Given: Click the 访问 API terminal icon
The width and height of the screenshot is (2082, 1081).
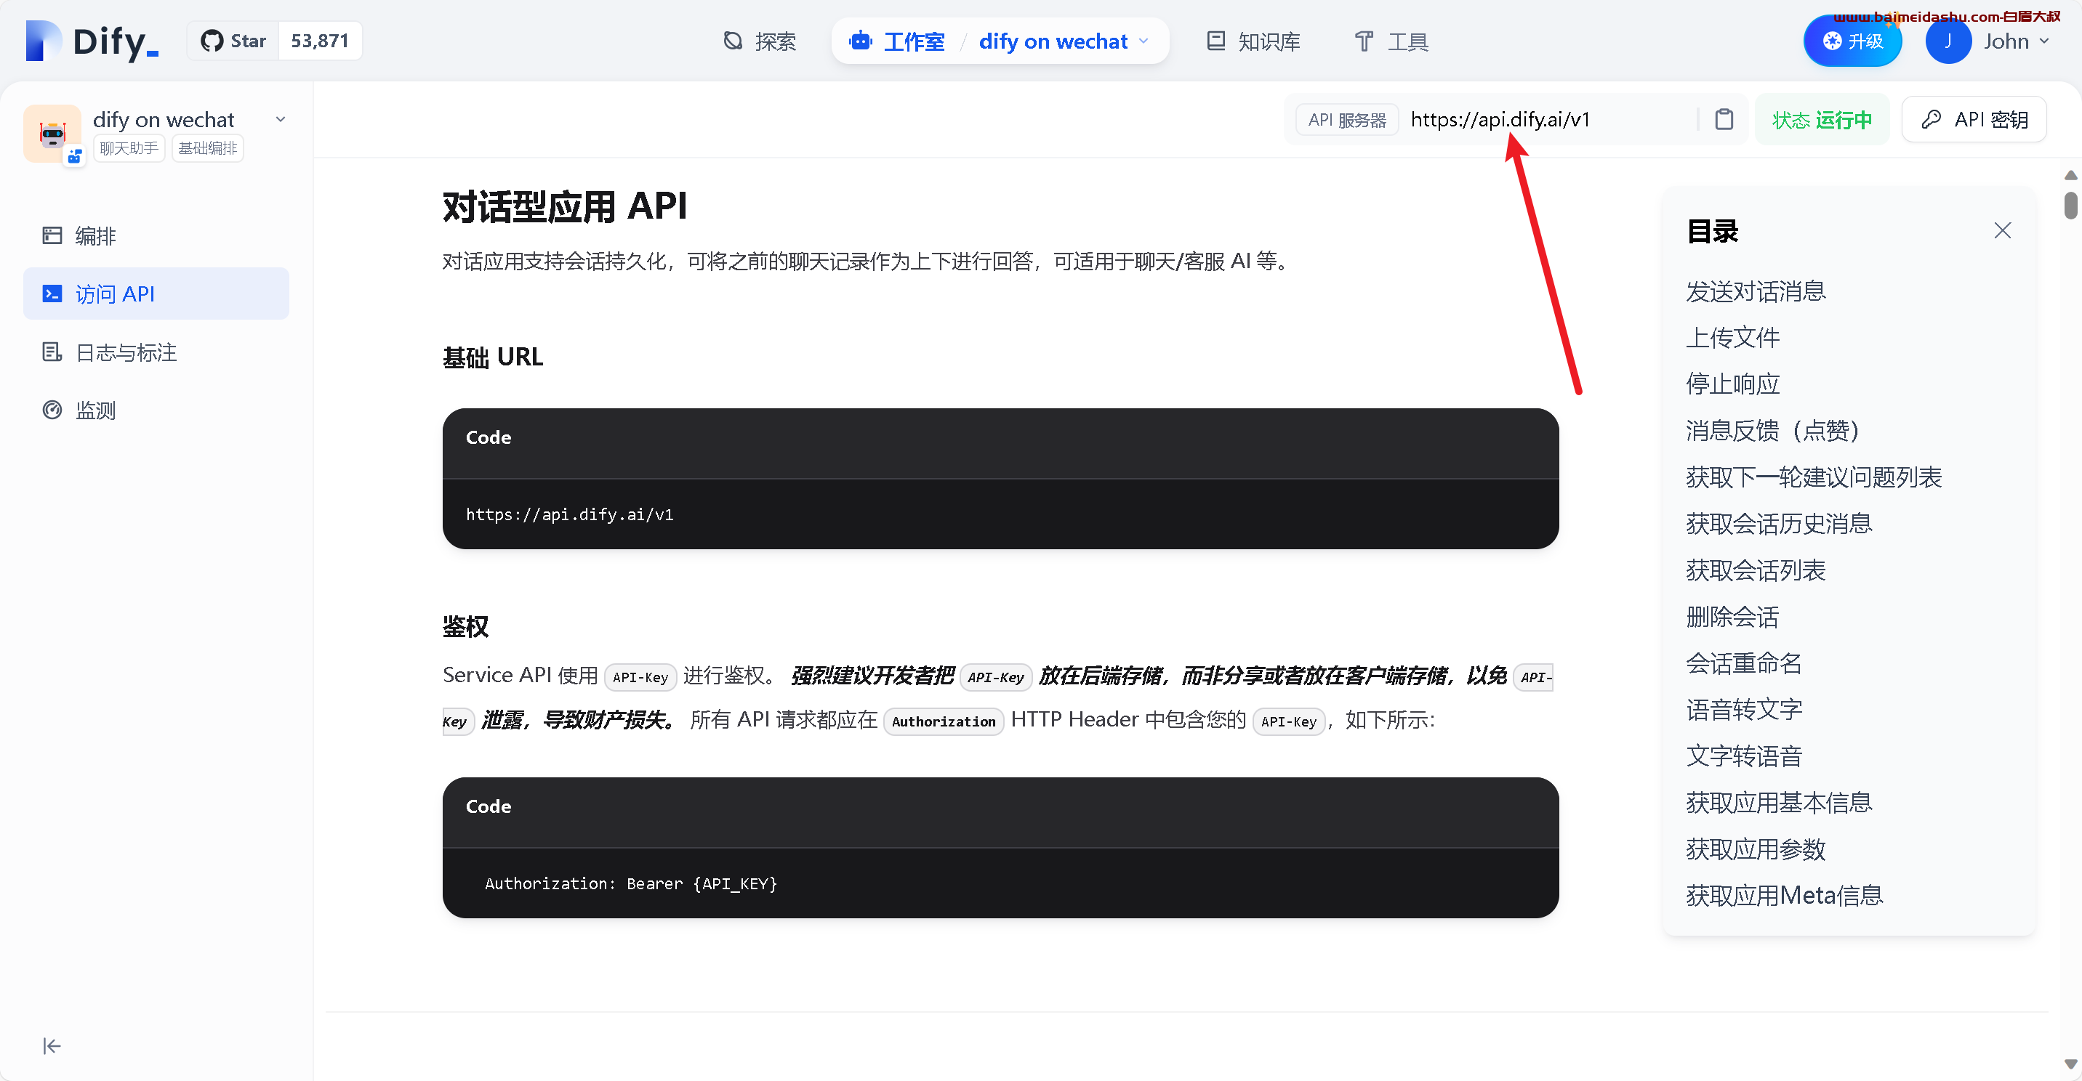Looking at the screenshot, I should click(x=52, y=293).
